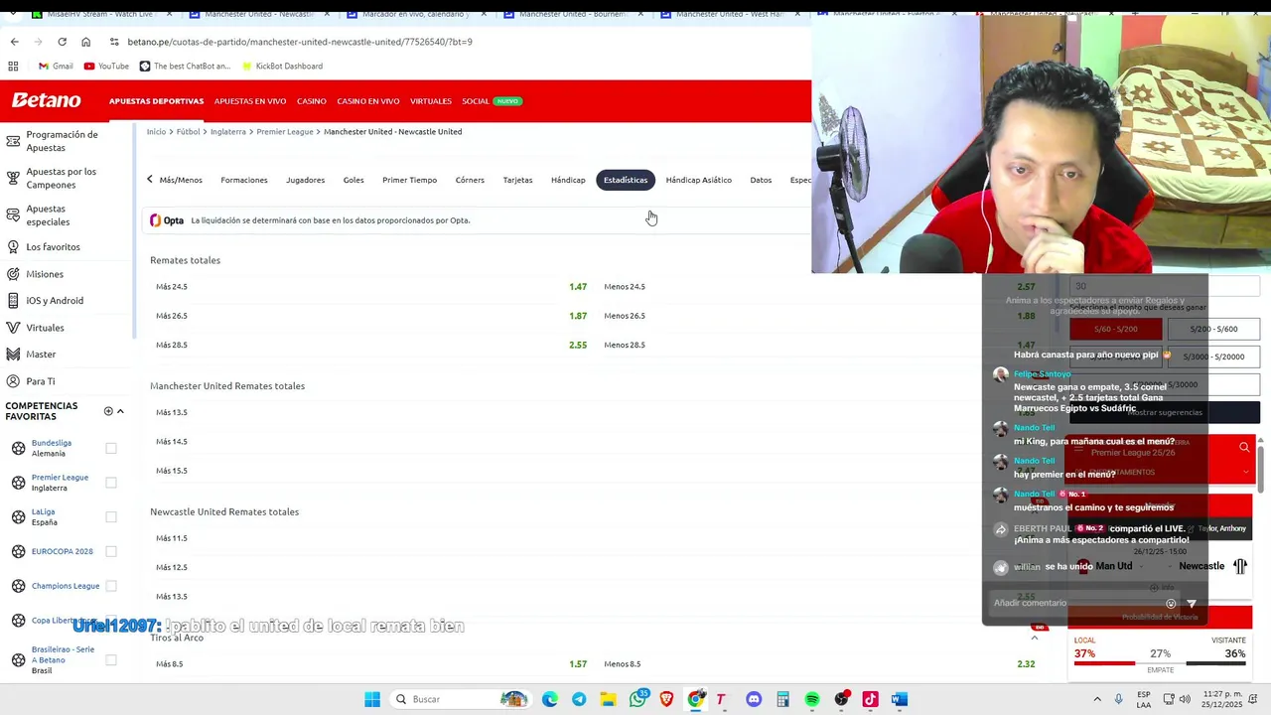
Task: Open OBS Studio from the taskbar
Action: [842, 699]
